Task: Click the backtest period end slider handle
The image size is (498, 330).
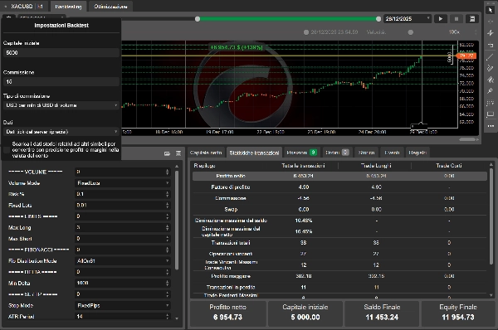Action: tap(378, 19)
